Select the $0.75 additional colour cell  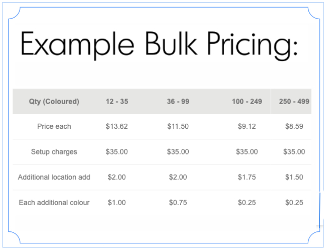[178, 203]
